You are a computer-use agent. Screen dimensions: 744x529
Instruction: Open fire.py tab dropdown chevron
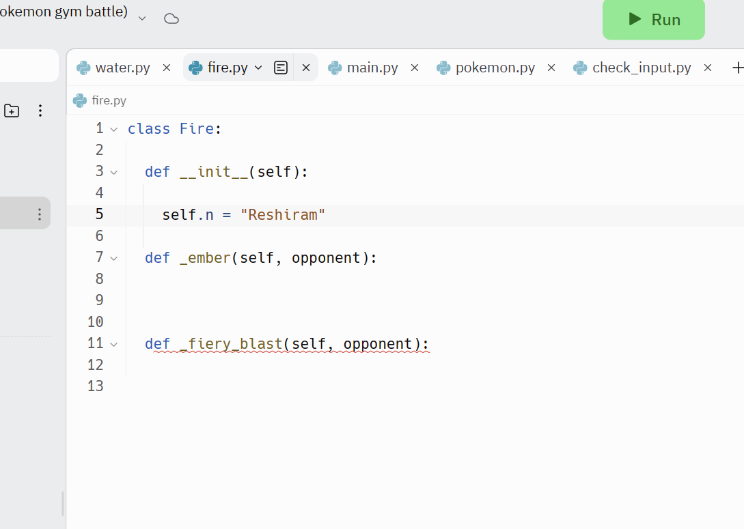[x=258, y=68]
